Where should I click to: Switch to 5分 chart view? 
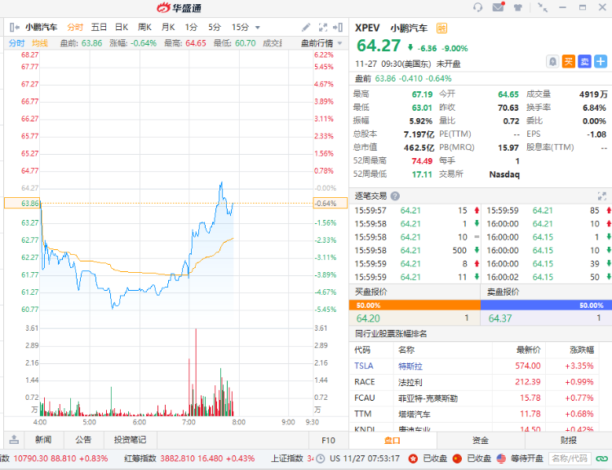click(215, 27)
